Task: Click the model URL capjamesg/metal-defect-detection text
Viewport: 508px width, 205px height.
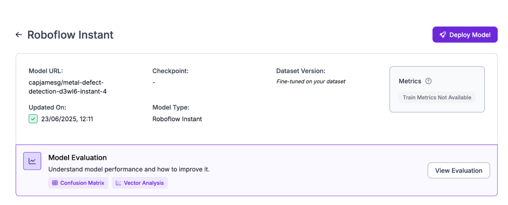Action: coord(67,87)
